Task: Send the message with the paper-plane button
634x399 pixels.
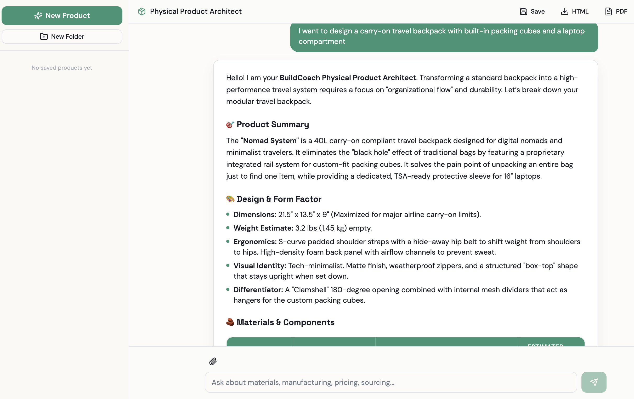Action: coord(594,382)
